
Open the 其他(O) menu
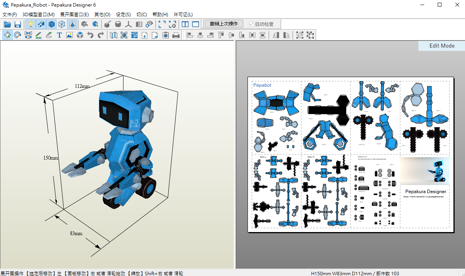coord(102,15)
